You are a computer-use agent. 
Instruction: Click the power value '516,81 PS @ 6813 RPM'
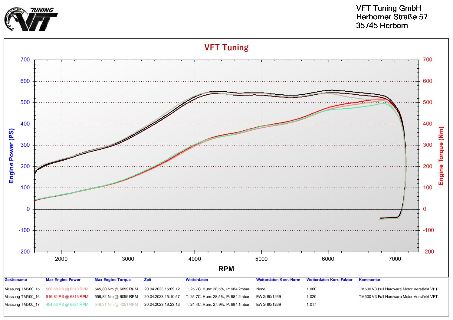click(67, 297)
